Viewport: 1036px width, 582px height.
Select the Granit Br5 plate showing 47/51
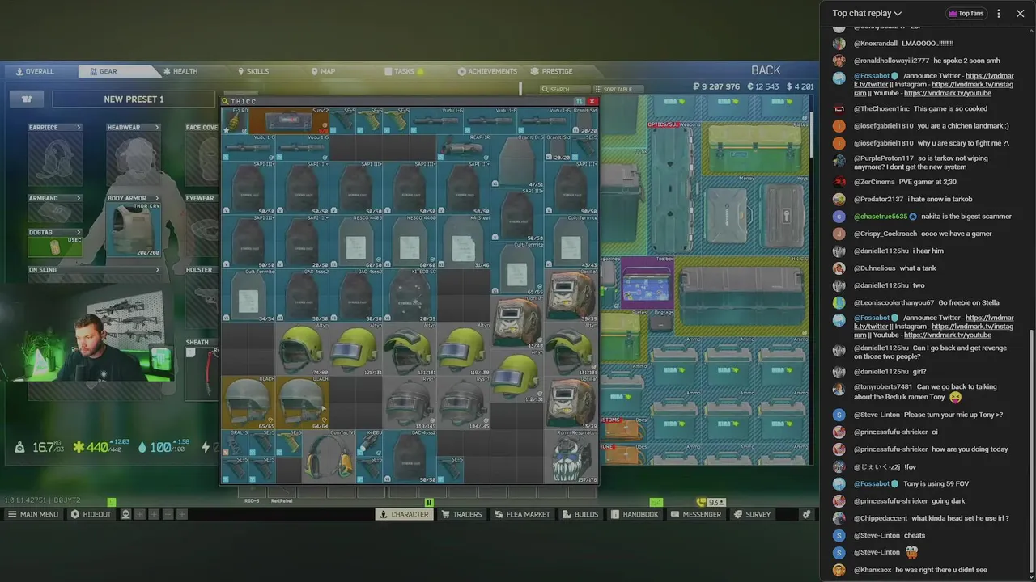point(518,161)
